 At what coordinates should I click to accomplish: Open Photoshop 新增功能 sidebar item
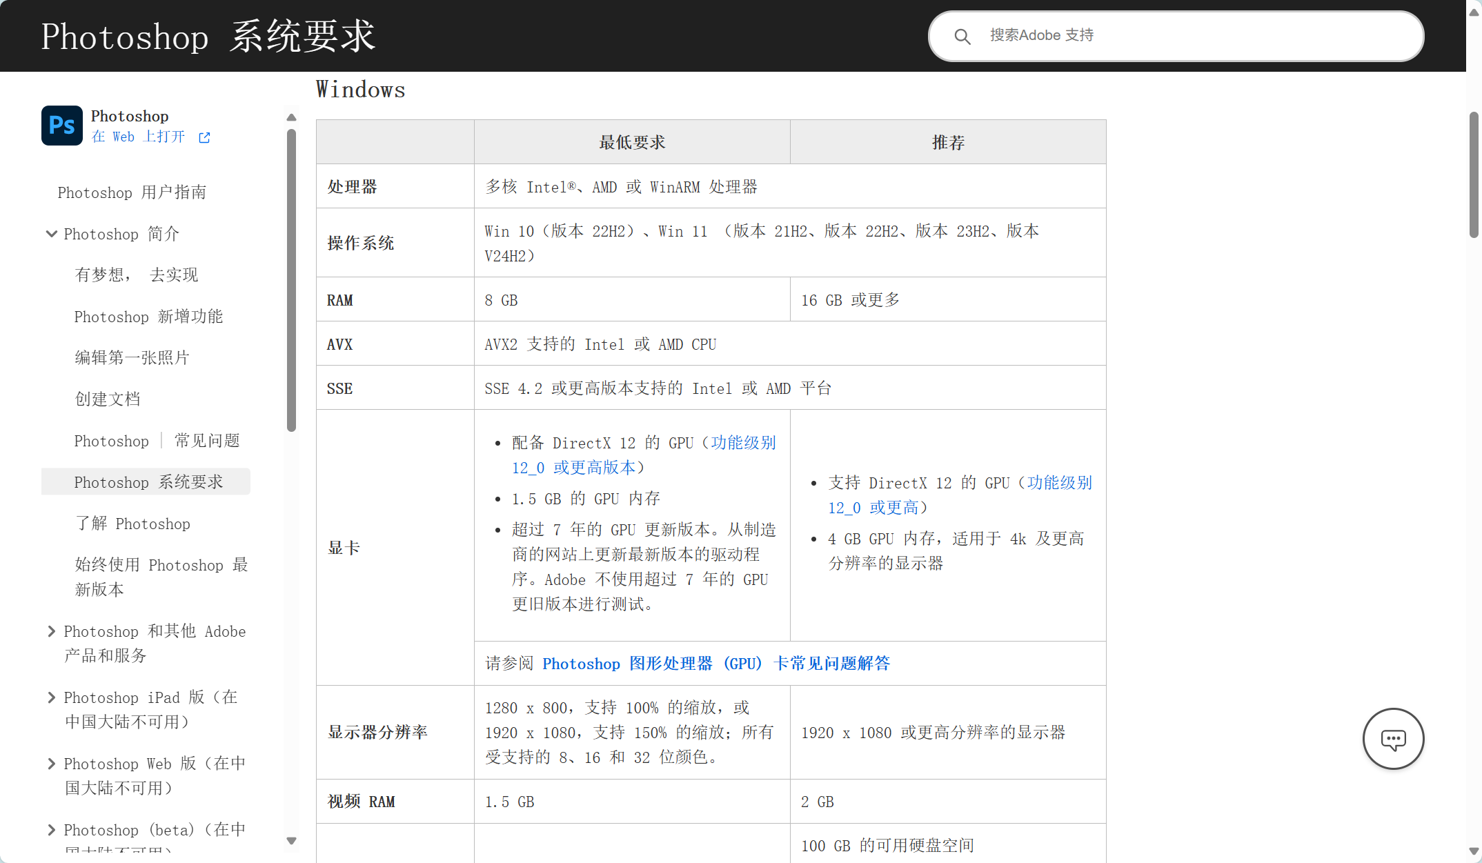[x=148, y=317]
